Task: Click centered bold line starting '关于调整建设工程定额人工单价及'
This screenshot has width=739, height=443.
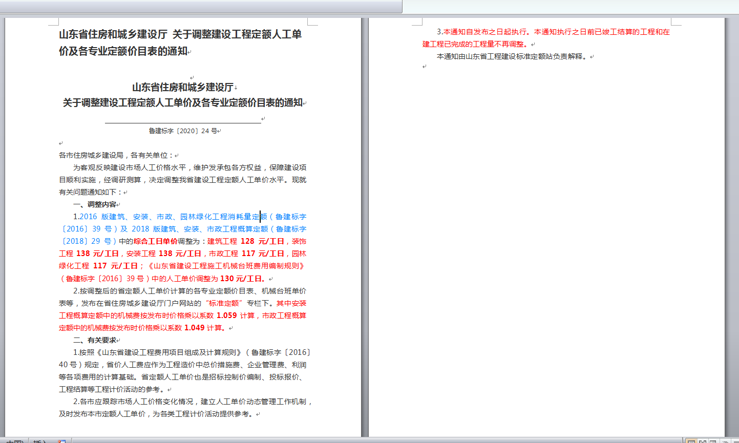Action: pyautogui.click(x=183, y=103)
